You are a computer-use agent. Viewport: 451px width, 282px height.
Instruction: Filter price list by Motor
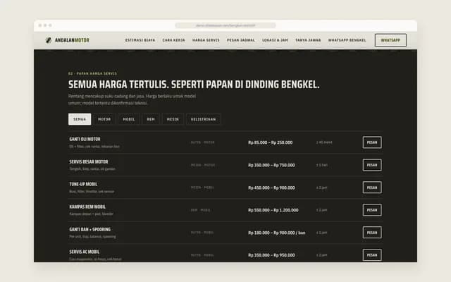[104, 119]
